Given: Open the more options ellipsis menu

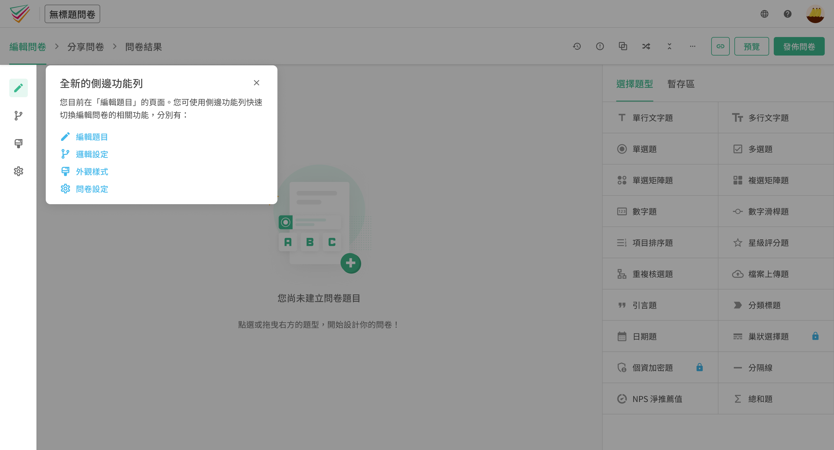Looking at the screenshot, I should (x=692, y=46).
